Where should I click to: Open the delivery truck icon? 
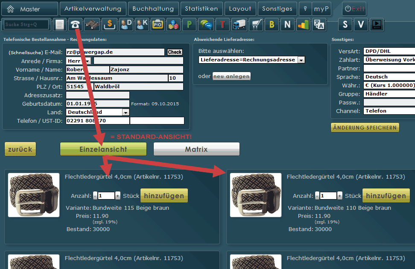coord(239,25)
